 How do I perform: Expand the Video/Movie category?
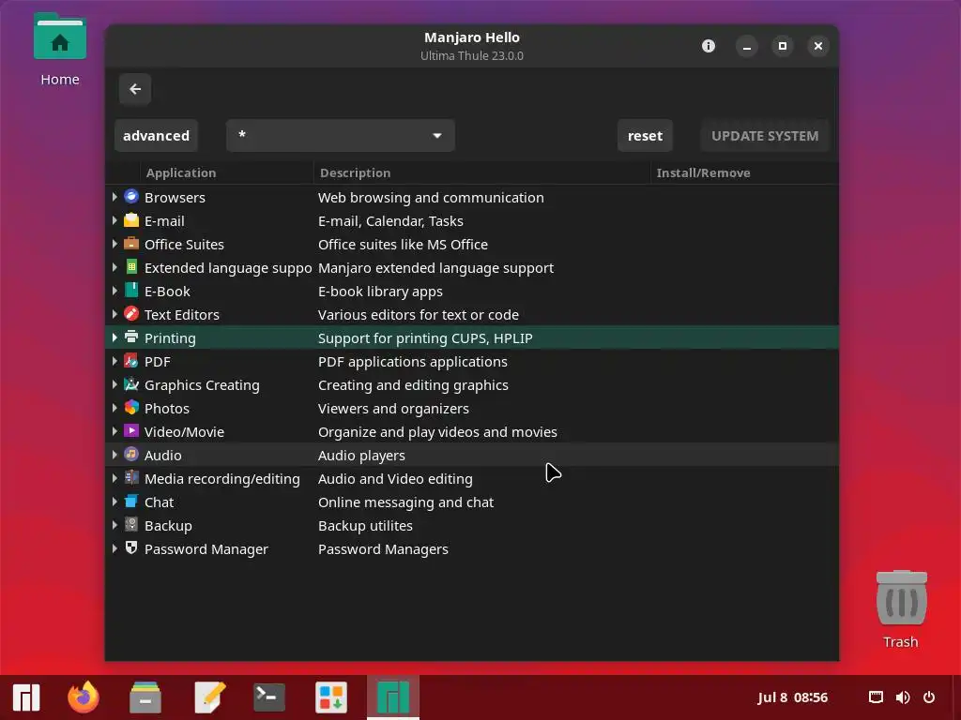pos(114,431)
